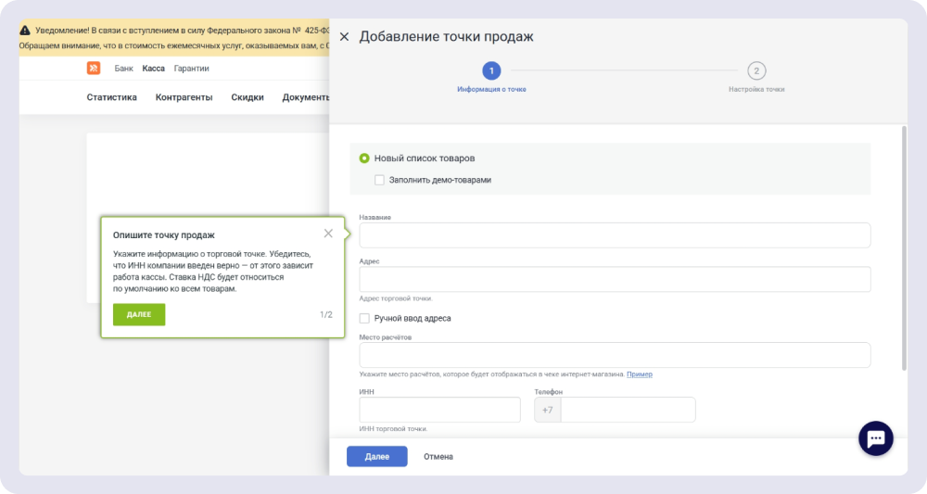Check 'Ручной ввод адреса' checkbox
927x494 pixels.
coord(364,318)
